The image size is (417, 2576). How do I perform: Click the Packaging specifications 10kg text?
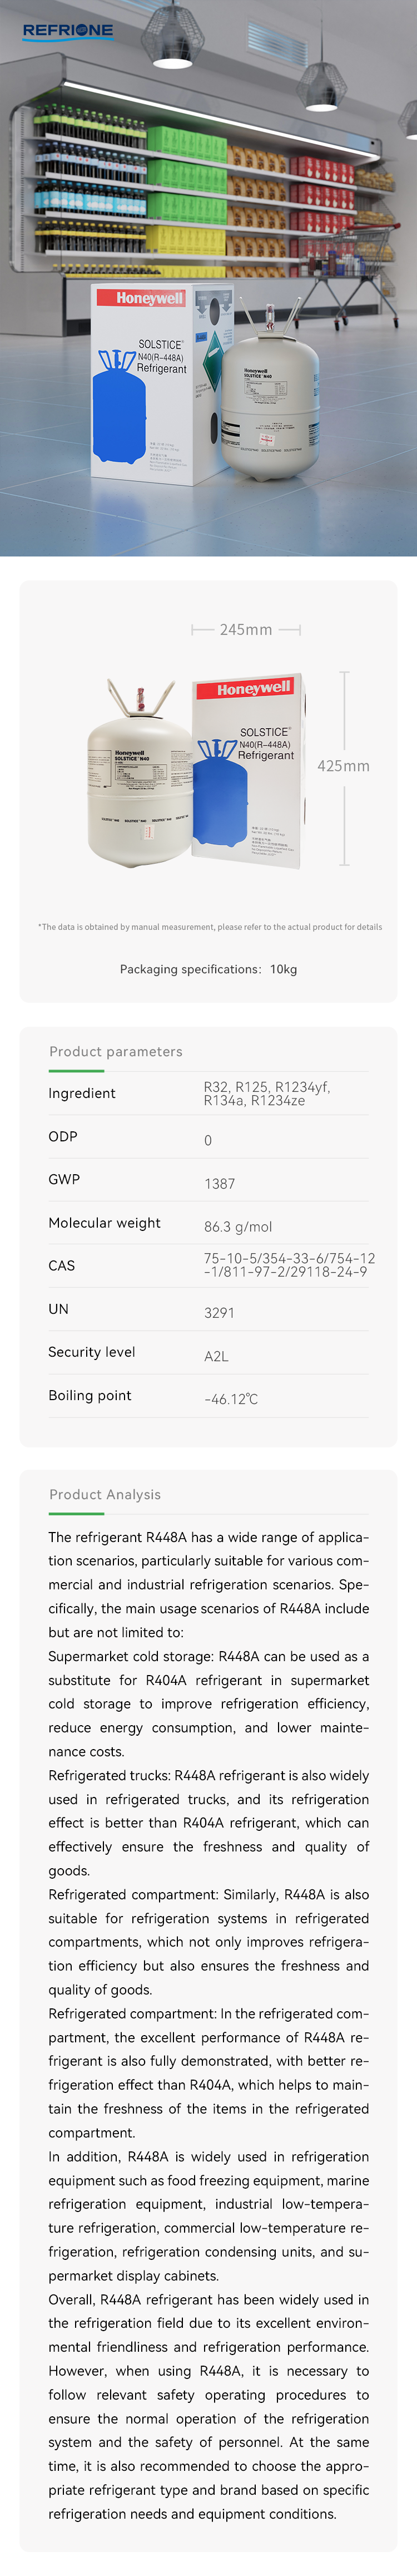coord(208,969)
